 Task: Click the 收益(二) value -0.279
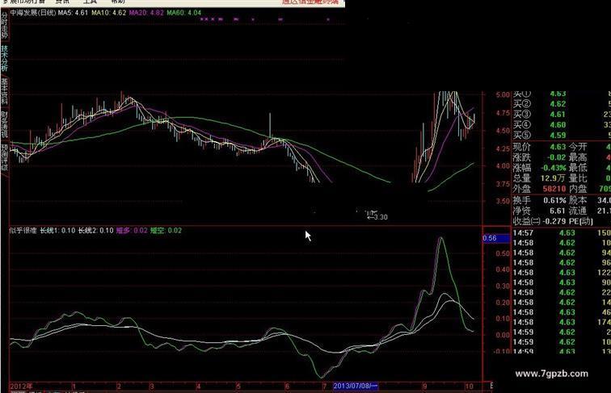(x=555, y=221)
